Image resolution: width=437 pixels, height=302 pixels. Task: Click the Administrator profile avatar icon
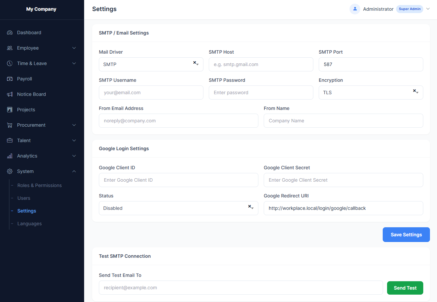coord(355,9)
